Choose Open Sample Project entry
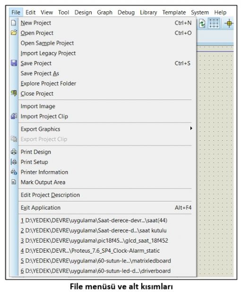The image size is (241, 292). 47,43
